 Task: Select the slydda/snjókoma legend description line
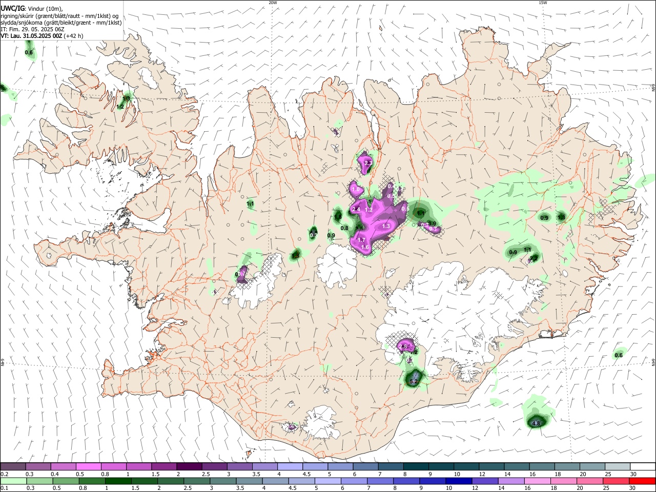click(61, 23)
